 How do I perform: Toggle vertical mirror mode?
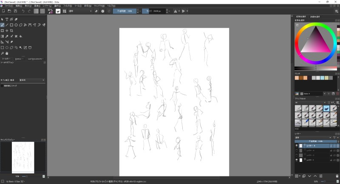[x=183, y=11]
